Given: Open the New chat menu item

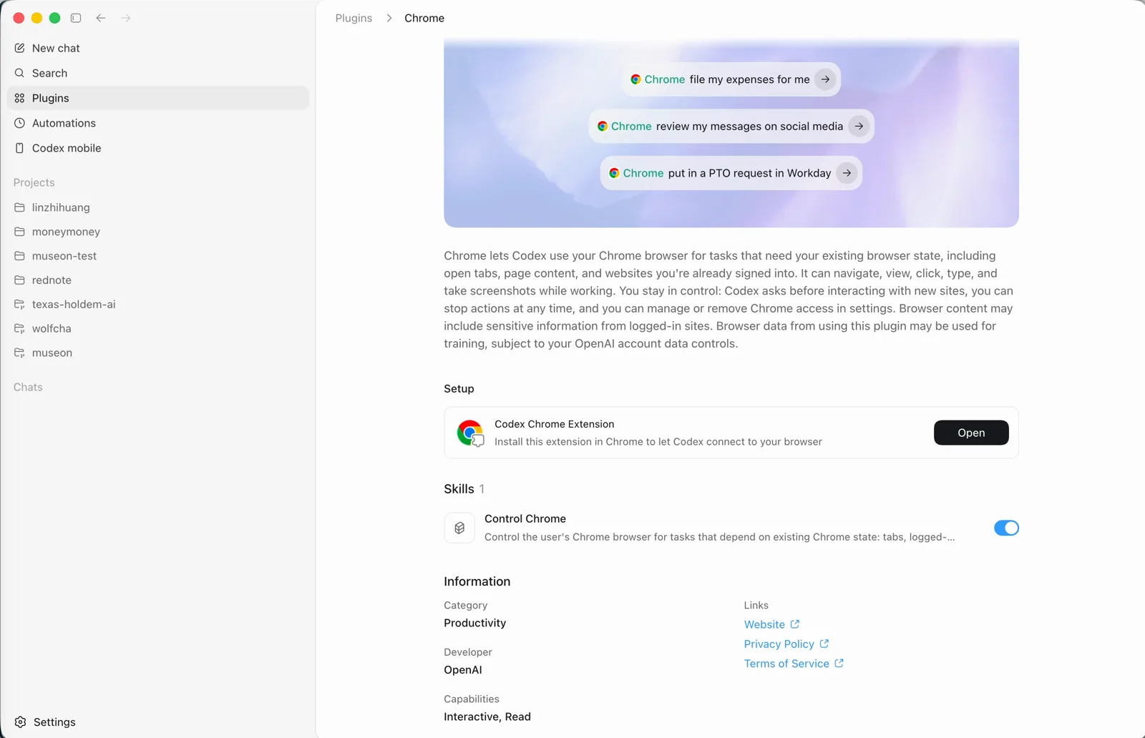Looking at the screenshot, I should pos(157,48).
